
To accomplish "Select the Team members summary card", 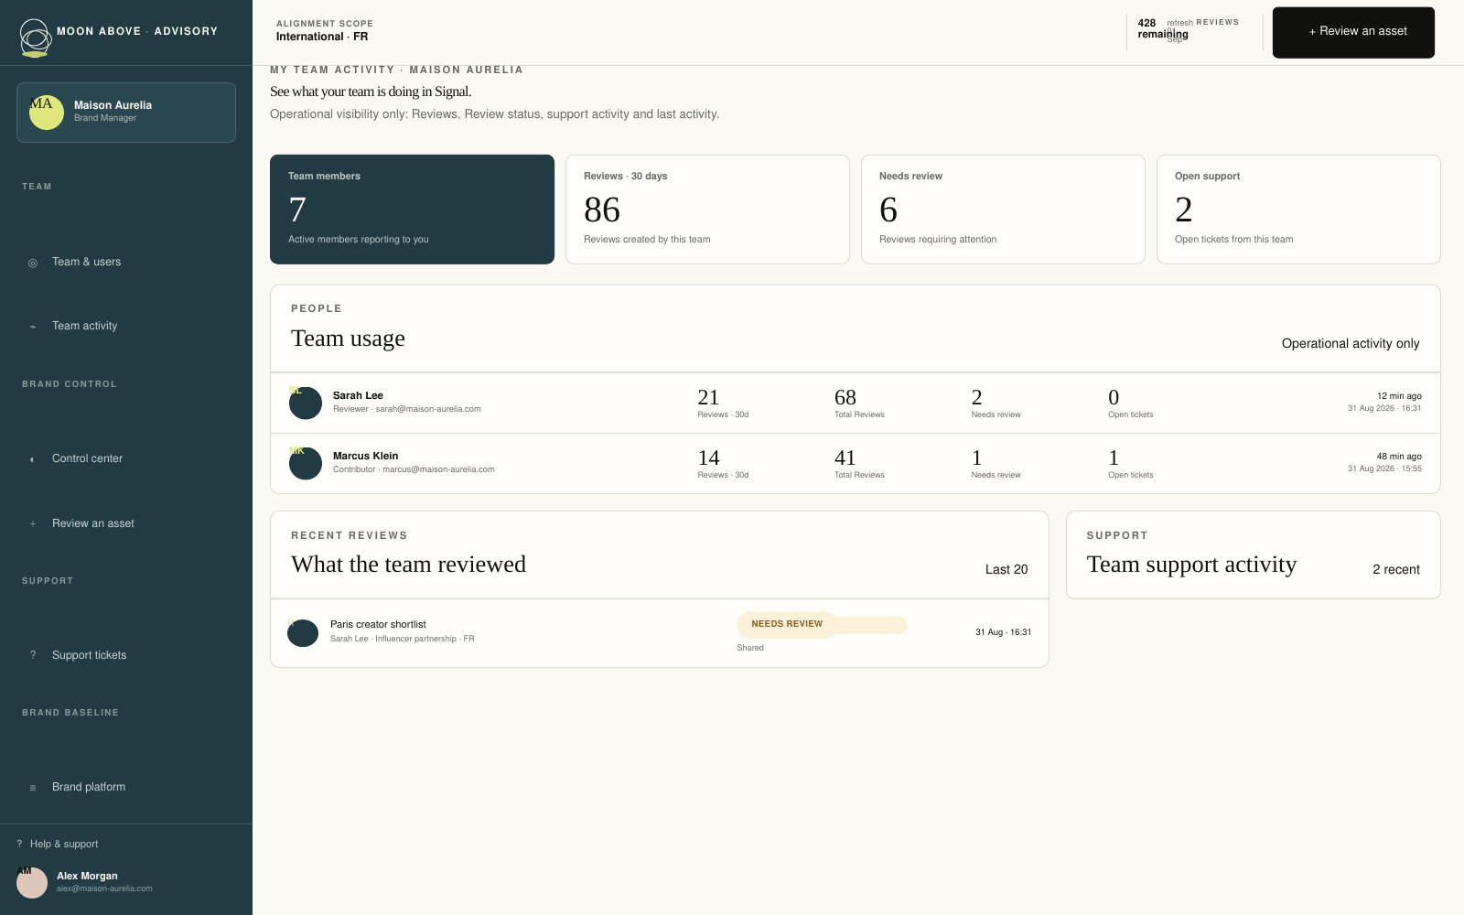I will [412, 210].
